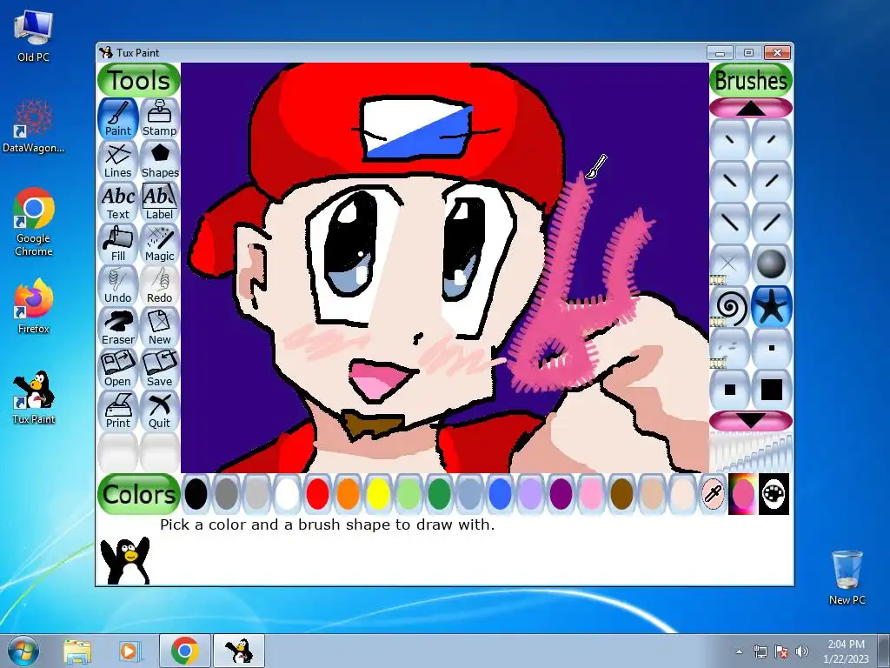890x668 pixels.
Task: Click the Redo tool
Action: pyautogui.click(x=160, y=285)
